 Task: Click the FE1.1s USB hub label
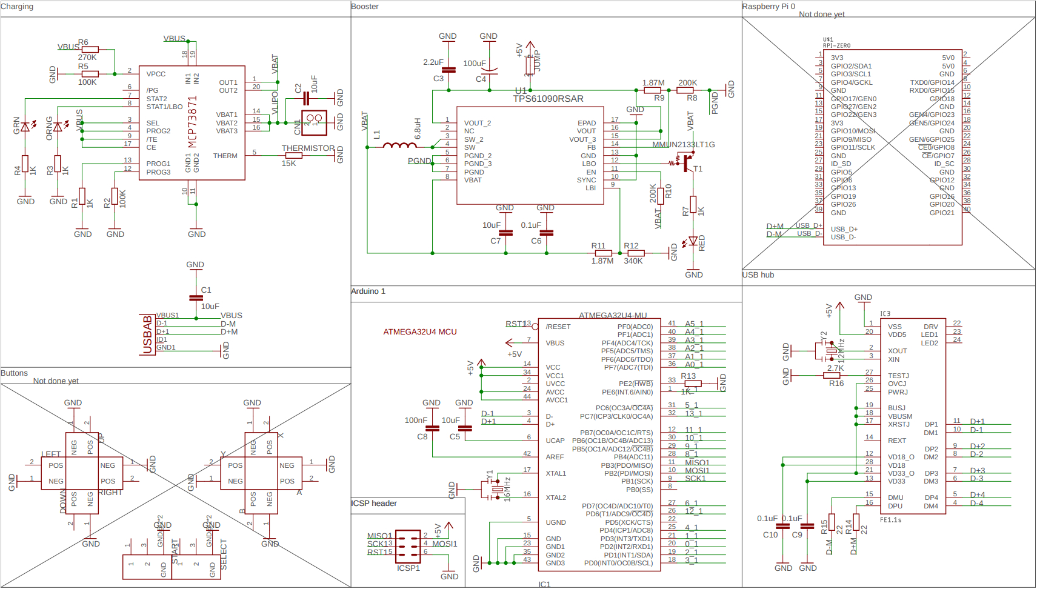pyautogui.click(x=890, y=520)
